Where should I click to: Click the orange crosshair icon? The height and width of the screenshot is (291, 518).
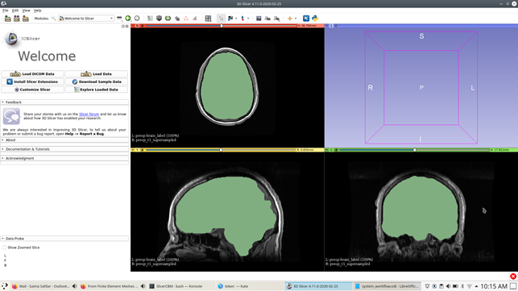pyautogui.click(x=290, y=19)
